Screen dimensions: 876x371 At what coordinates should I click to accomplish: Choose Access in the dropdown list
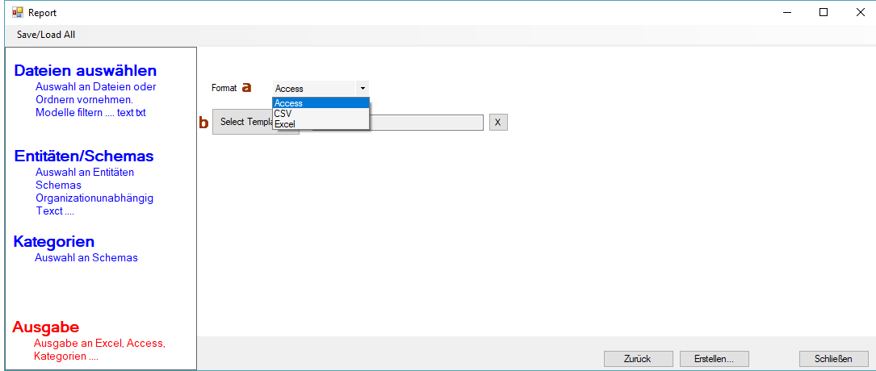pos(321,102)
